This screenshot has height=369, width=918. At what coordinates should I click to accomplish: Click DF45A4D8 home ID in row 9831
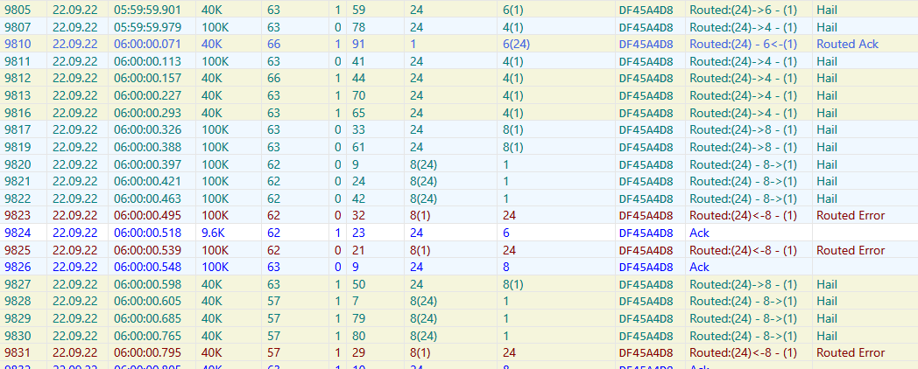(646, 353)
